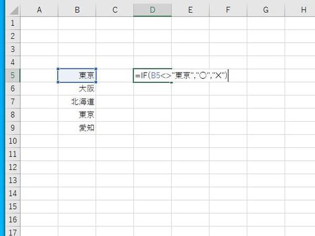Select row 8 header
315x236 pixels.
(13, 115)
